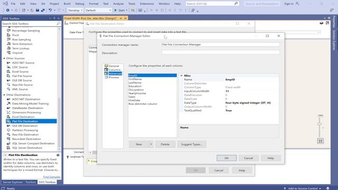Viewport: 338px width, 190px height.
Task: Select the Term Lookup icon
Action: point(8,48)
